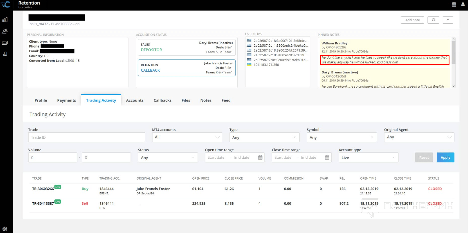
Task: Expand the Status filter dropdown
Action: tap(168, 157)
